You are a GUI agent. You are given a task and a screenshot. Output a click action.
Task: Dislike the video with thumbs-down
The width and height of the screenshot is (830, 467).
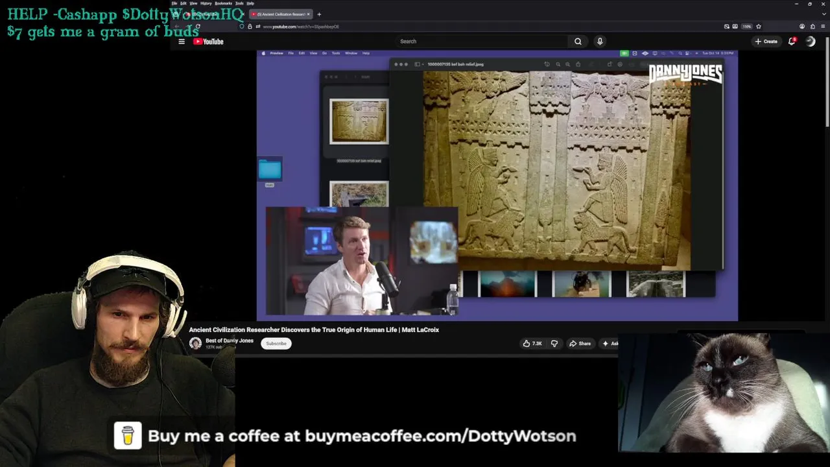pyautogui.click(x=554, y=343)
